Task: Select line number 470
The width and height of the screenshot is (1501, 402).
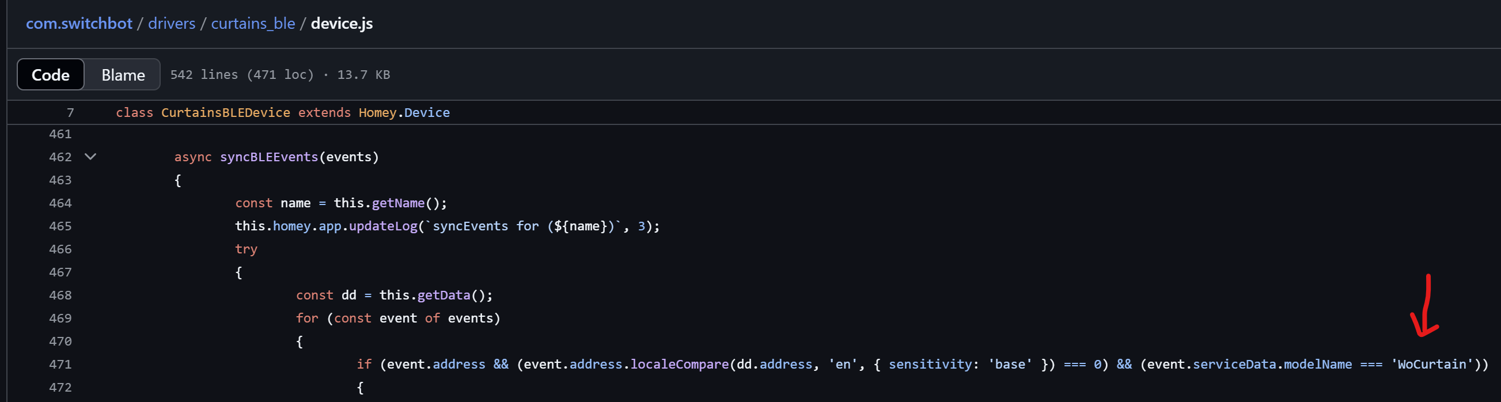Action: (x=60, y=341)
